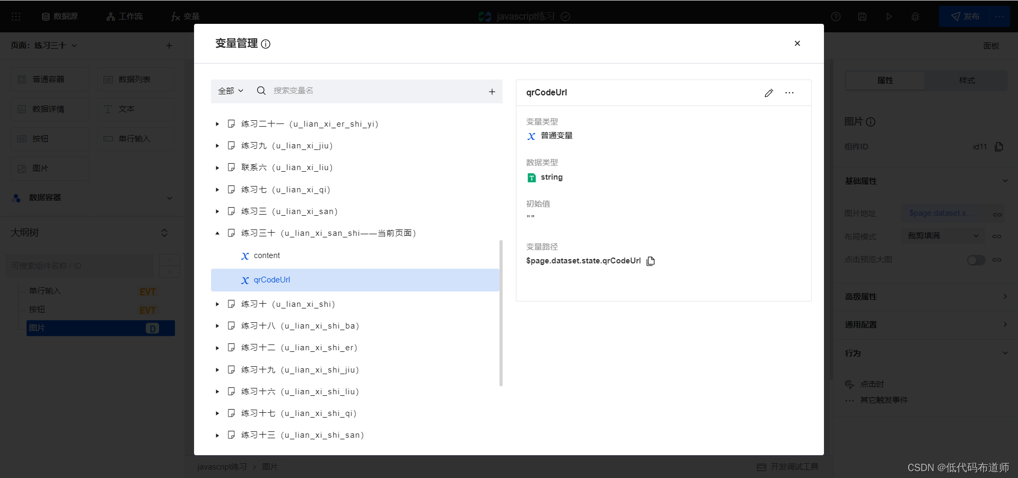Open the 变量 menu in top bar
Viewport: 1018px width, 478px height.
pos(186,16)
